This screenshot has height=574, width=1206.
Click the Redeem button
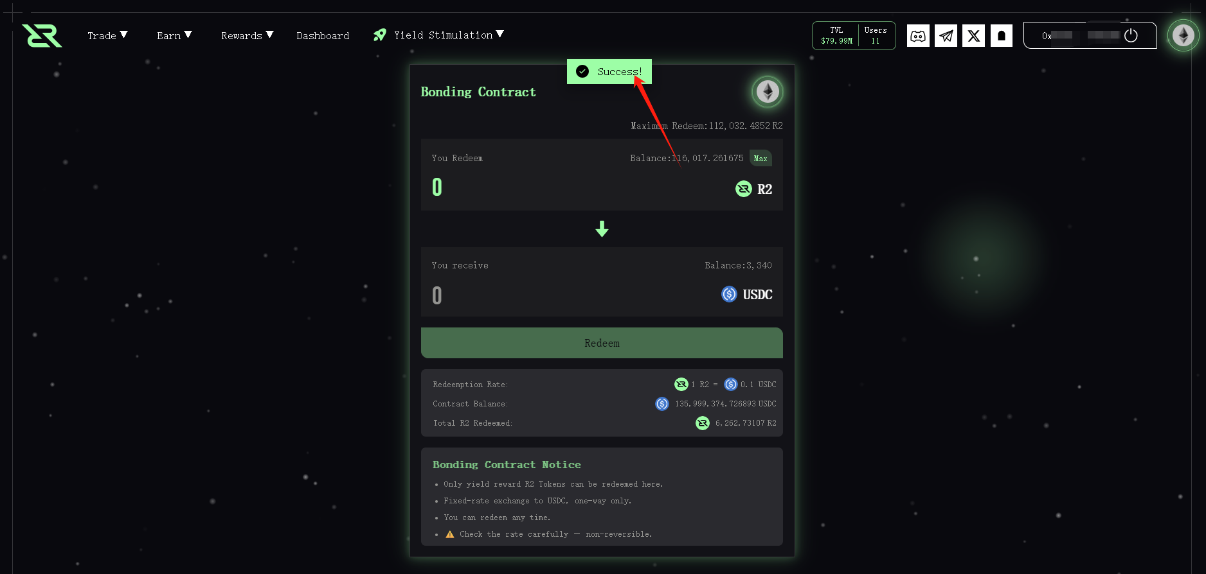pos(602,343)
